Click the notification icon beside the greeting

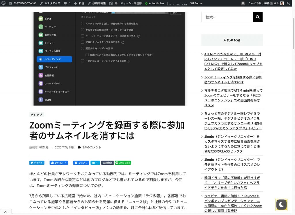(x=243, y=3)
